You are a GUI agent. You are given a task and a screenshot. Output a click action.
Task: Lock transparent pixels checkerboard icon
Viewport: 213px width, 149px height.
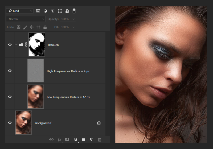click(18, 27)
